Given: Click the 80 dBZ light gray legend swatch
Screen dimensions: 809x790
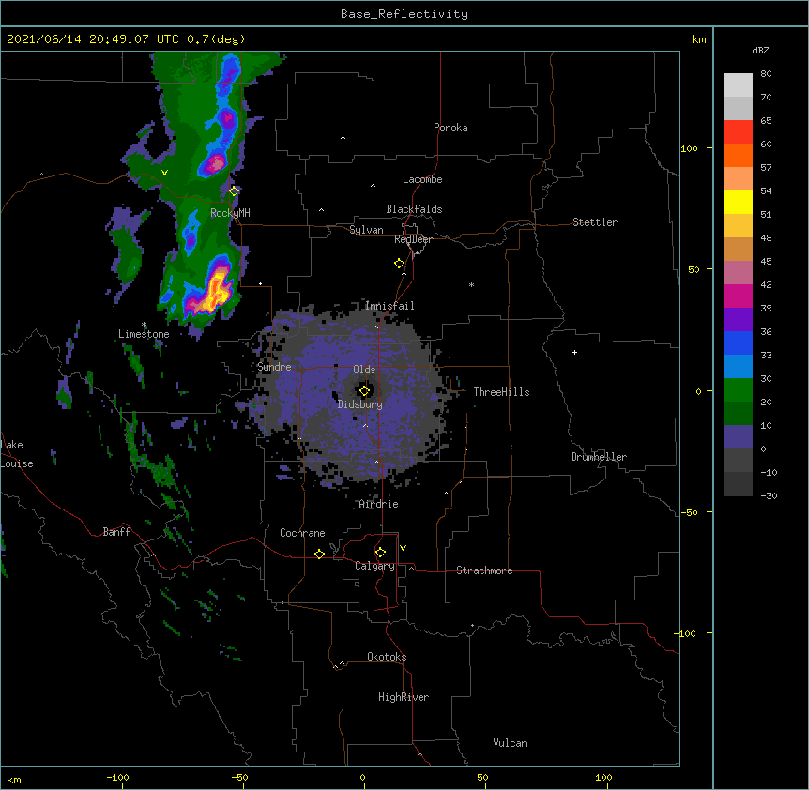Looking at the screenshot, I should (x=738, y=85).
